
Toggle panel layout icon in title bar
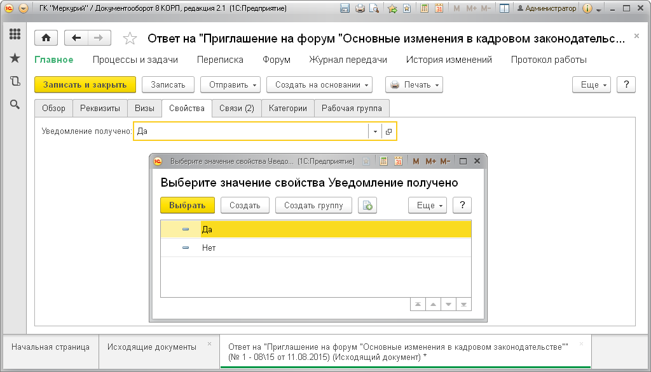(x=504, y=8)
